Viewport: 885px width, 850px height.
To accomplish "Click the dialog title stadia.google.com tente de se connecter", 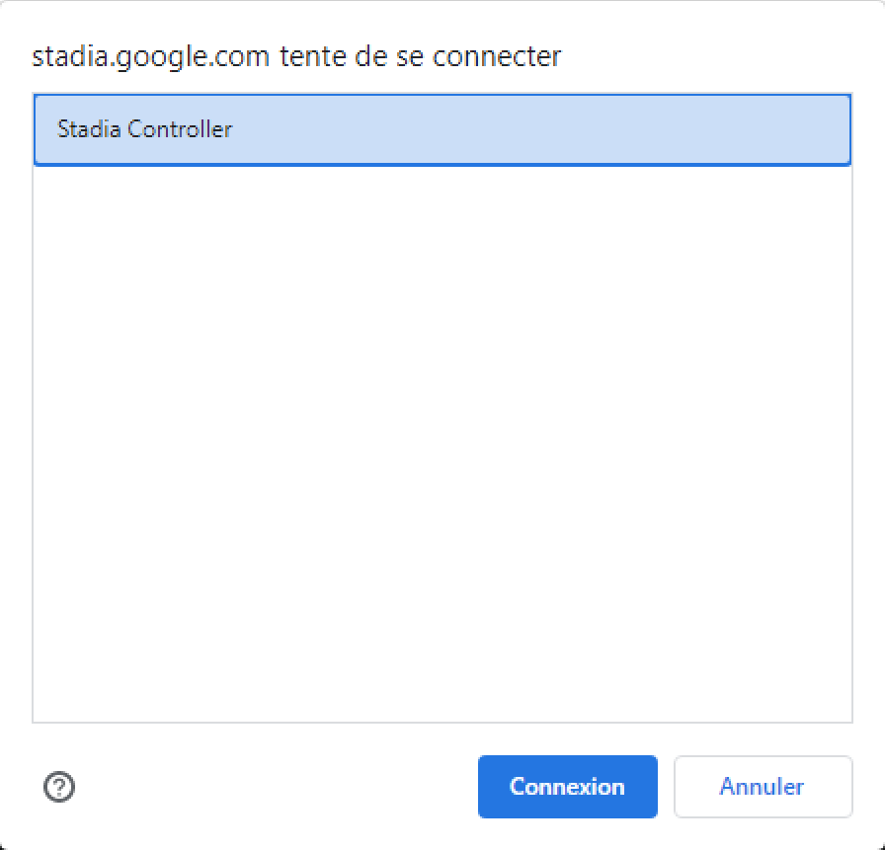I will pyautogui.click(x=297, y=57).
